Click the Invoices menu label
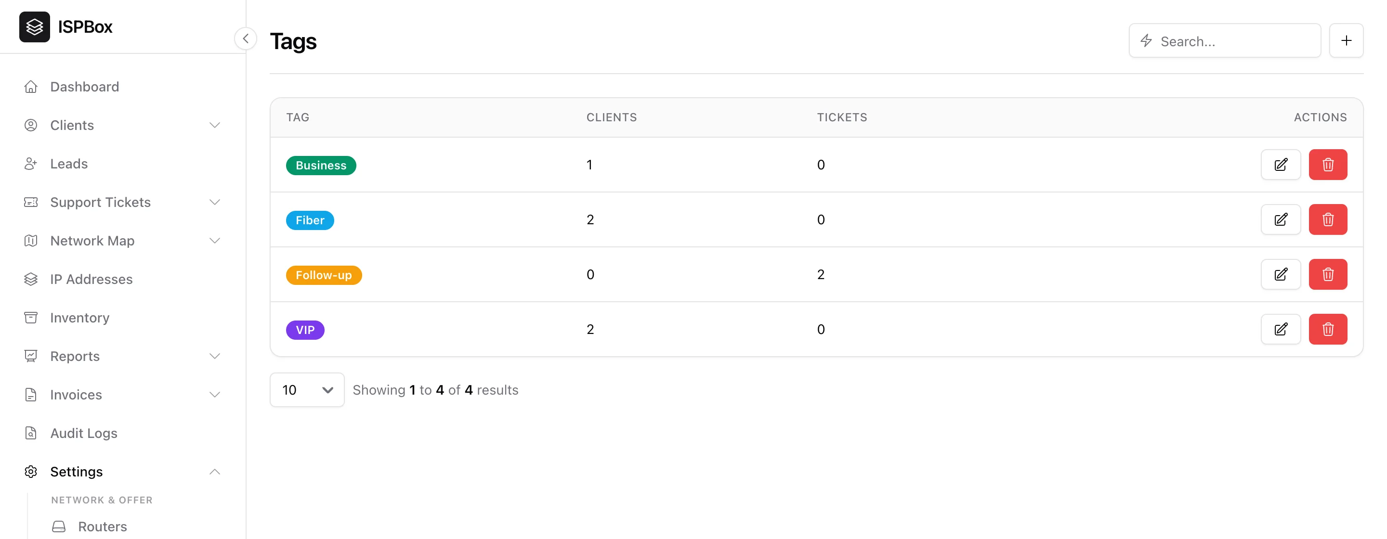This screenshot has width=1387, height=539. [76, 395]
